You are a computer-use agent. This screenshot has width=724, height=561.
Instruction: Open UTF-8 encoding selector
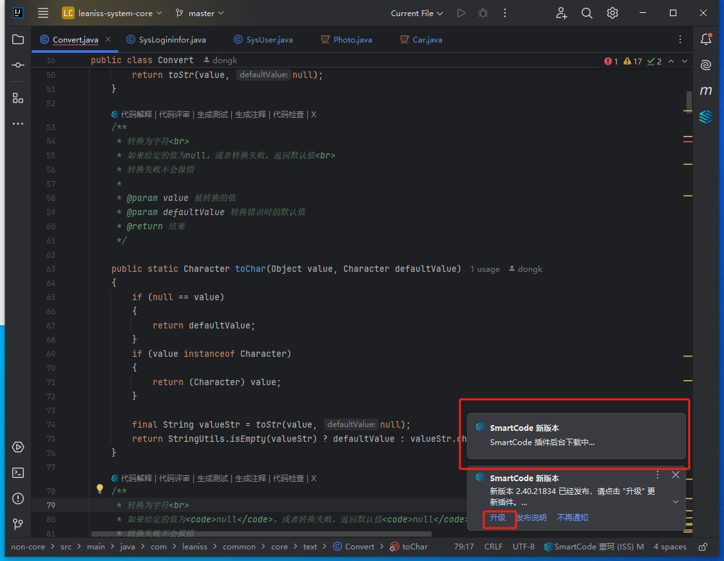point(524,547)
